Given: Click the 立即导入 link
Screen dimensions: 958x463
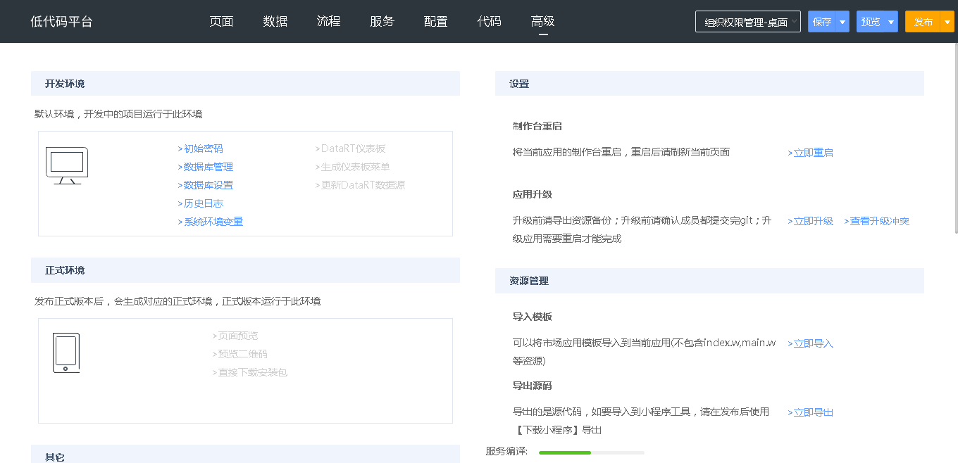Looking at the screenshot, I should point(811,343).
